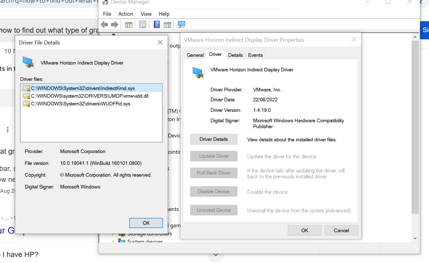The image size is (429, 263).
Task: Open the File menu in Device Manager
Action: [x=107, y=14]
